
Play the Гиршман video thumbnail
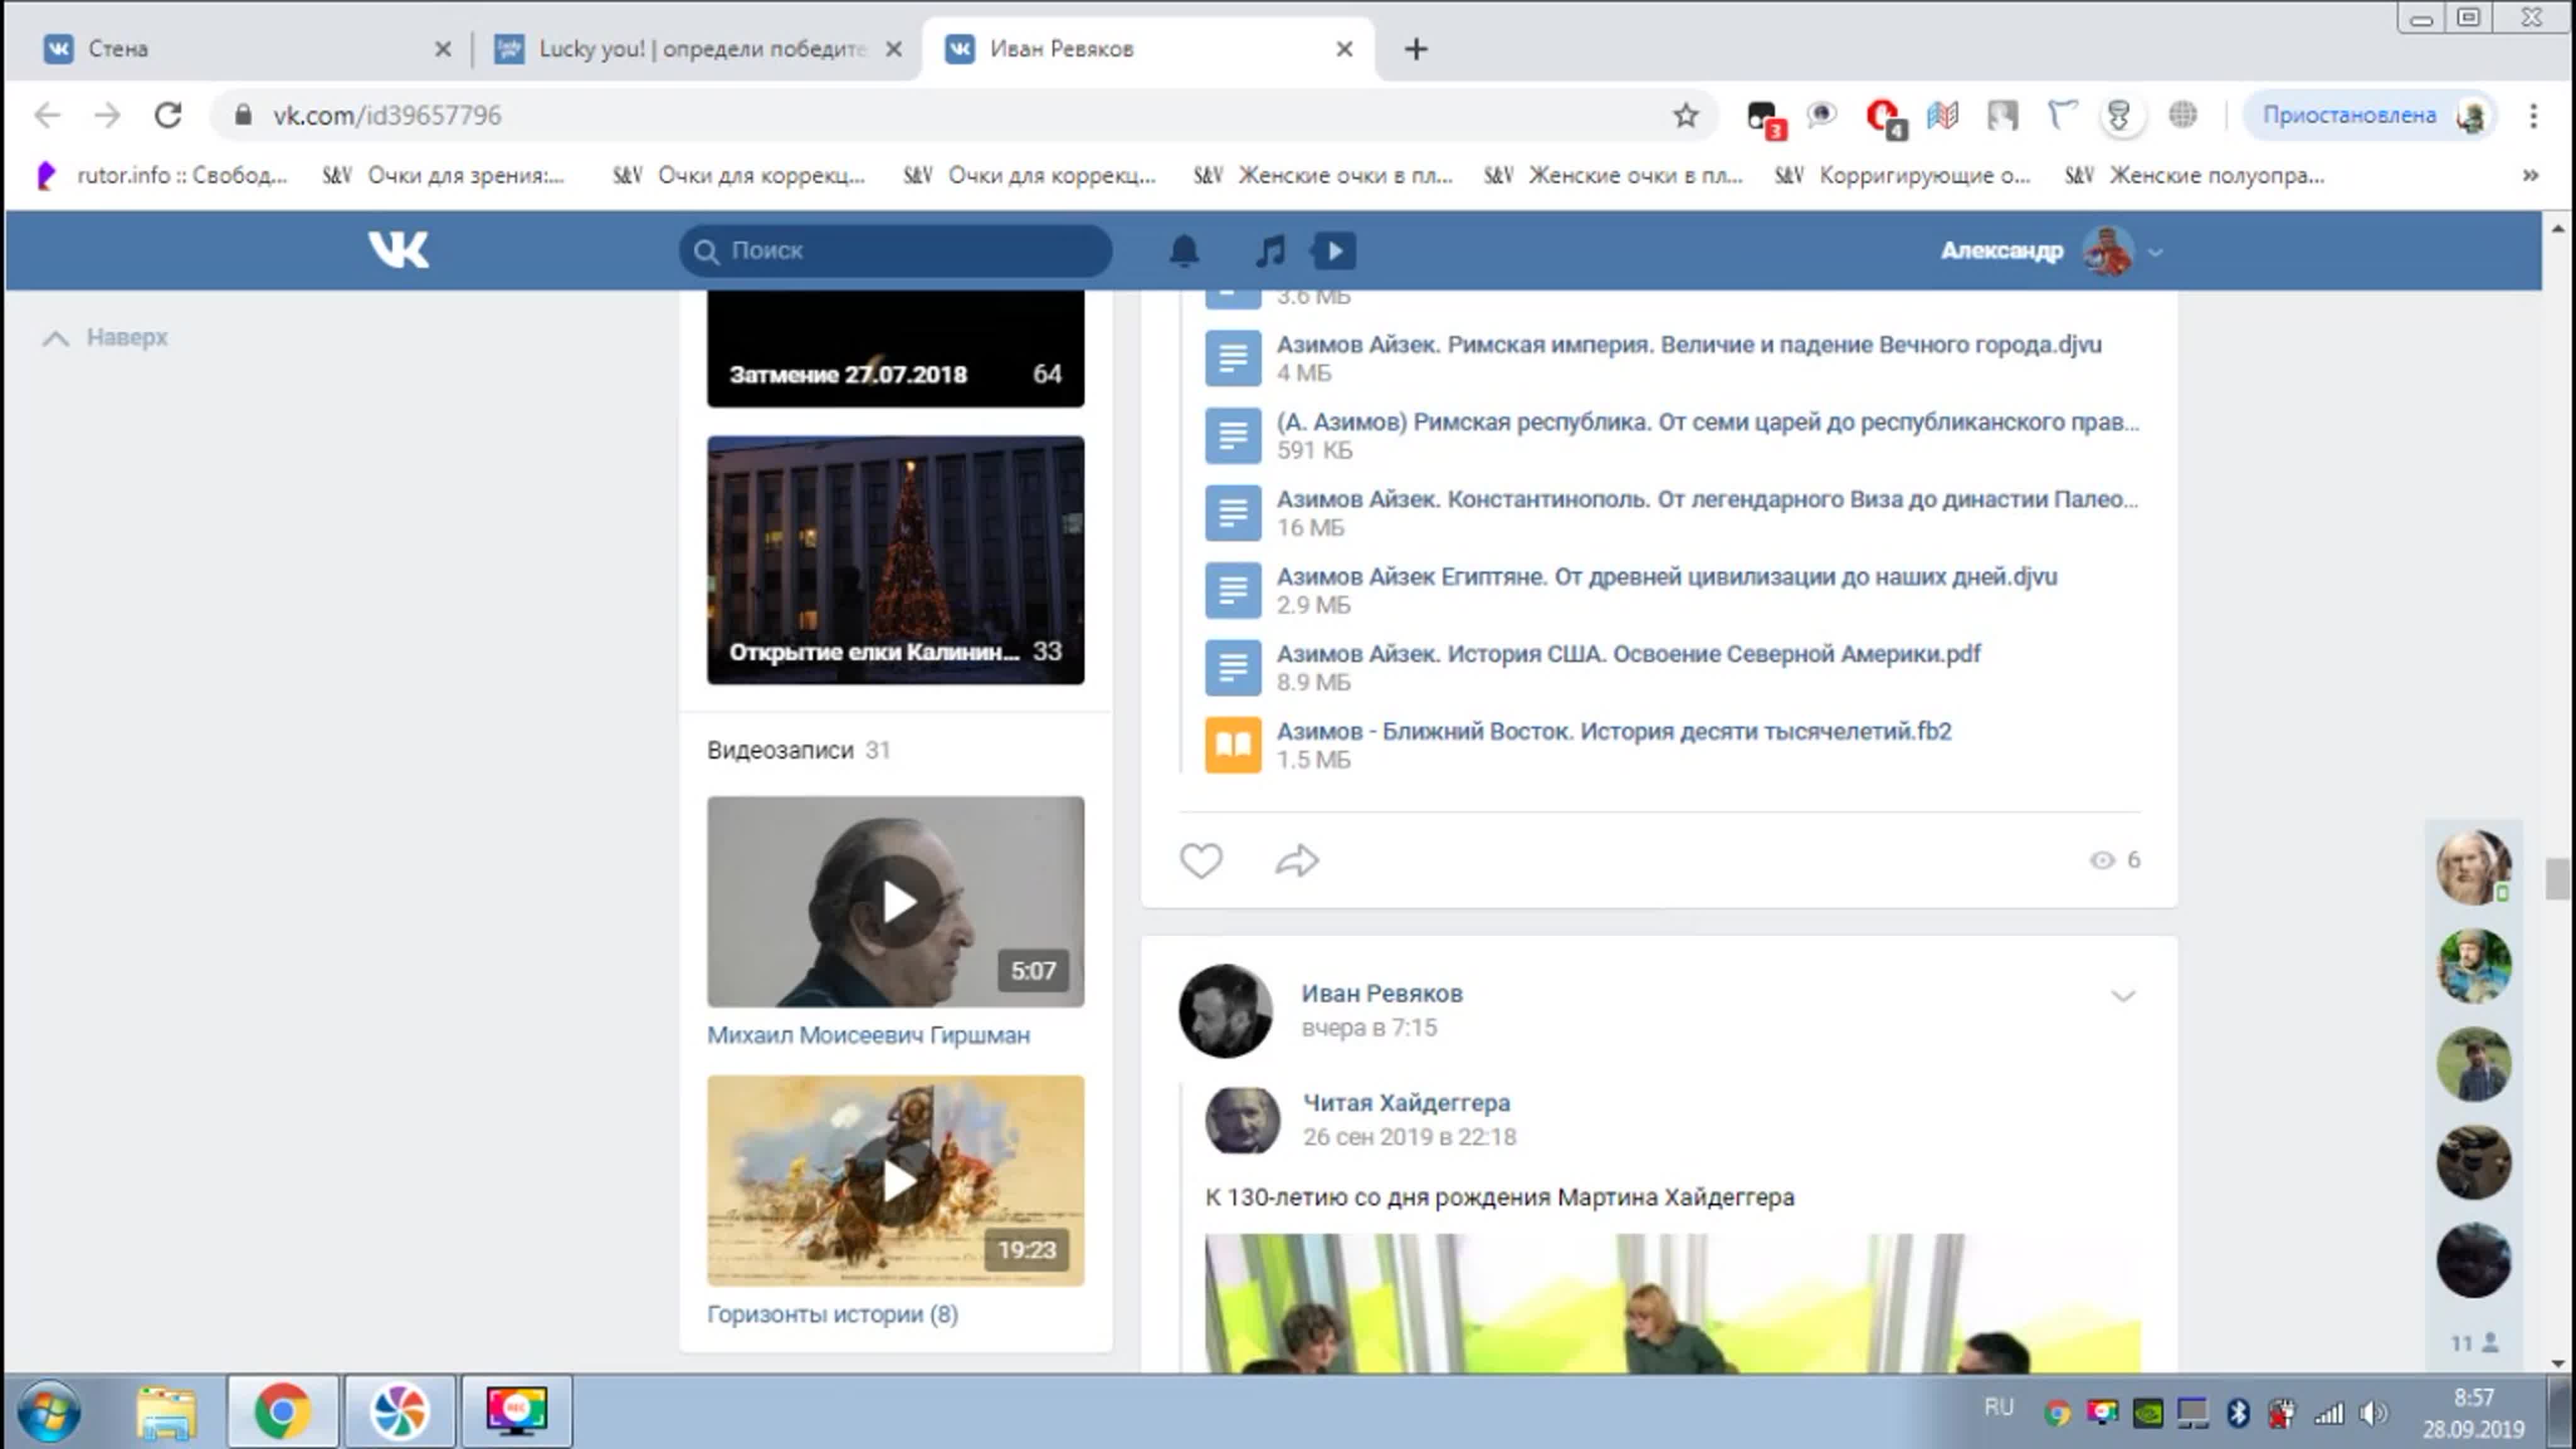(895, 902)
